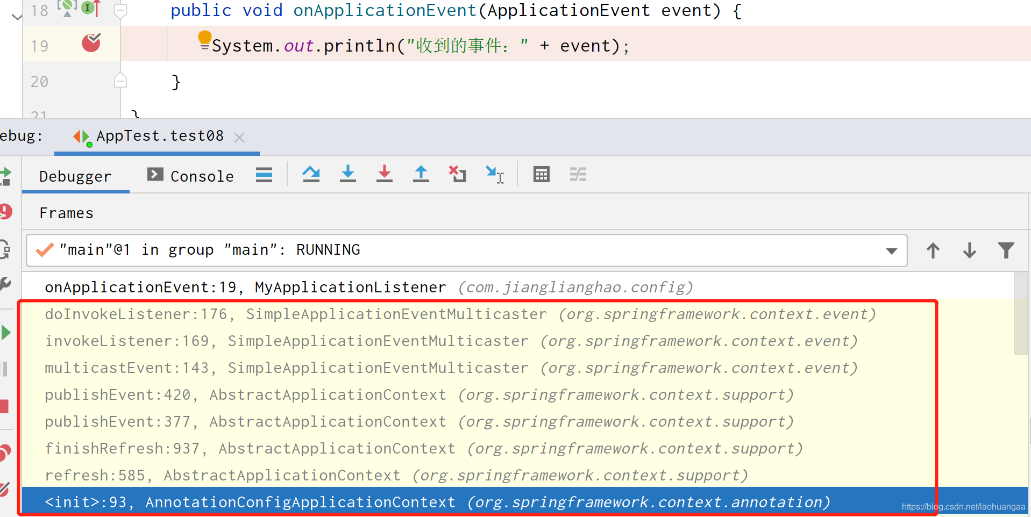Click the Resume Program green arrow
The width and height of the screenshot is (1031, 517).
click(5, 333)
